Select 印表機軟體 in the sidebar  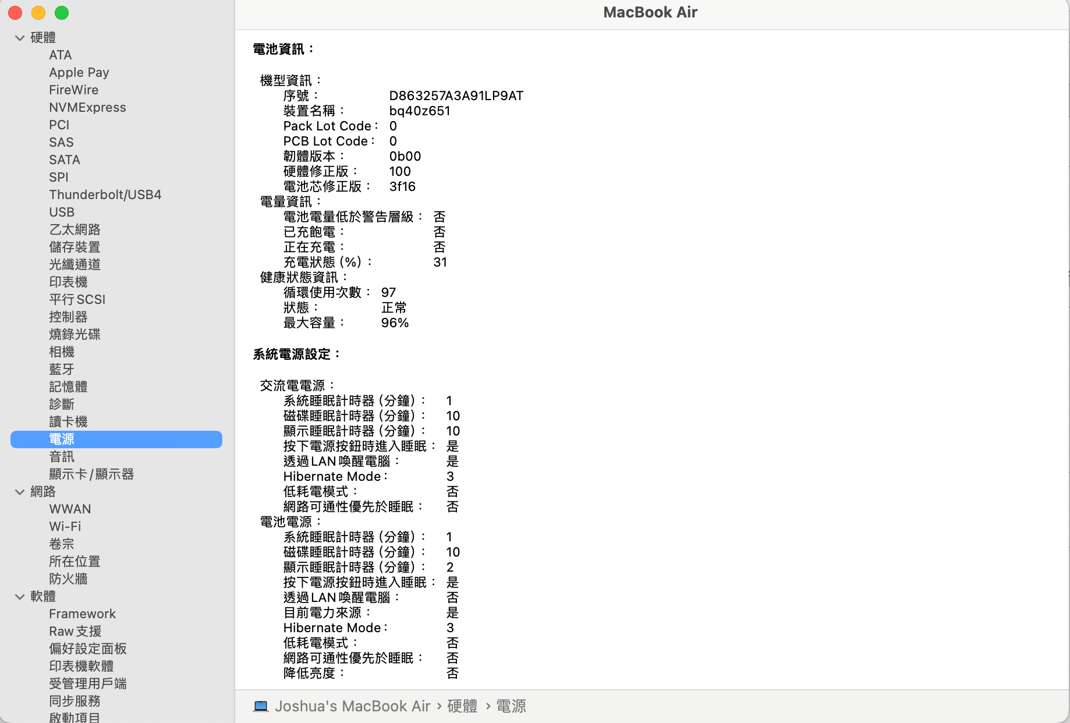[x=82, y=667]
